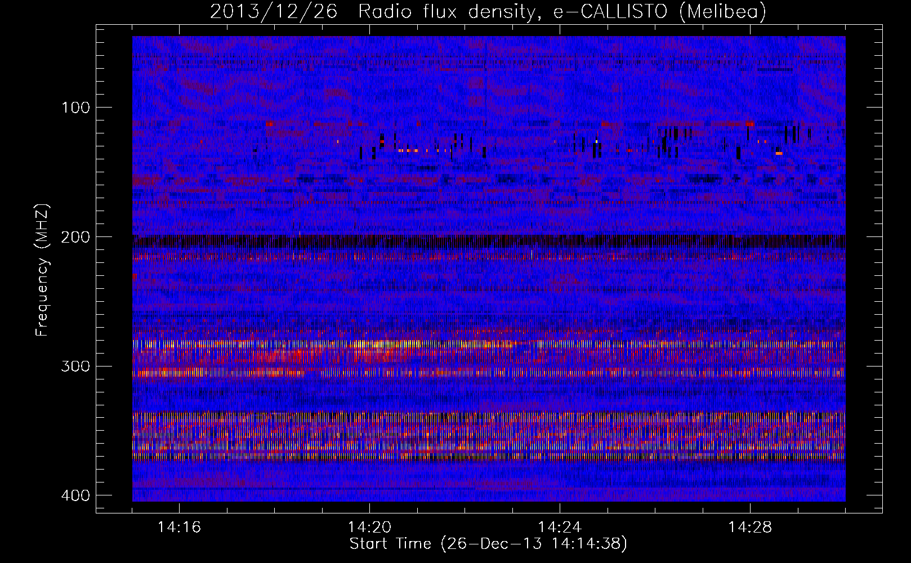Click the plot title "2013/12/26 Radio flux density, e-CALLISTO (Melibea)"

[x=488, y=12]
